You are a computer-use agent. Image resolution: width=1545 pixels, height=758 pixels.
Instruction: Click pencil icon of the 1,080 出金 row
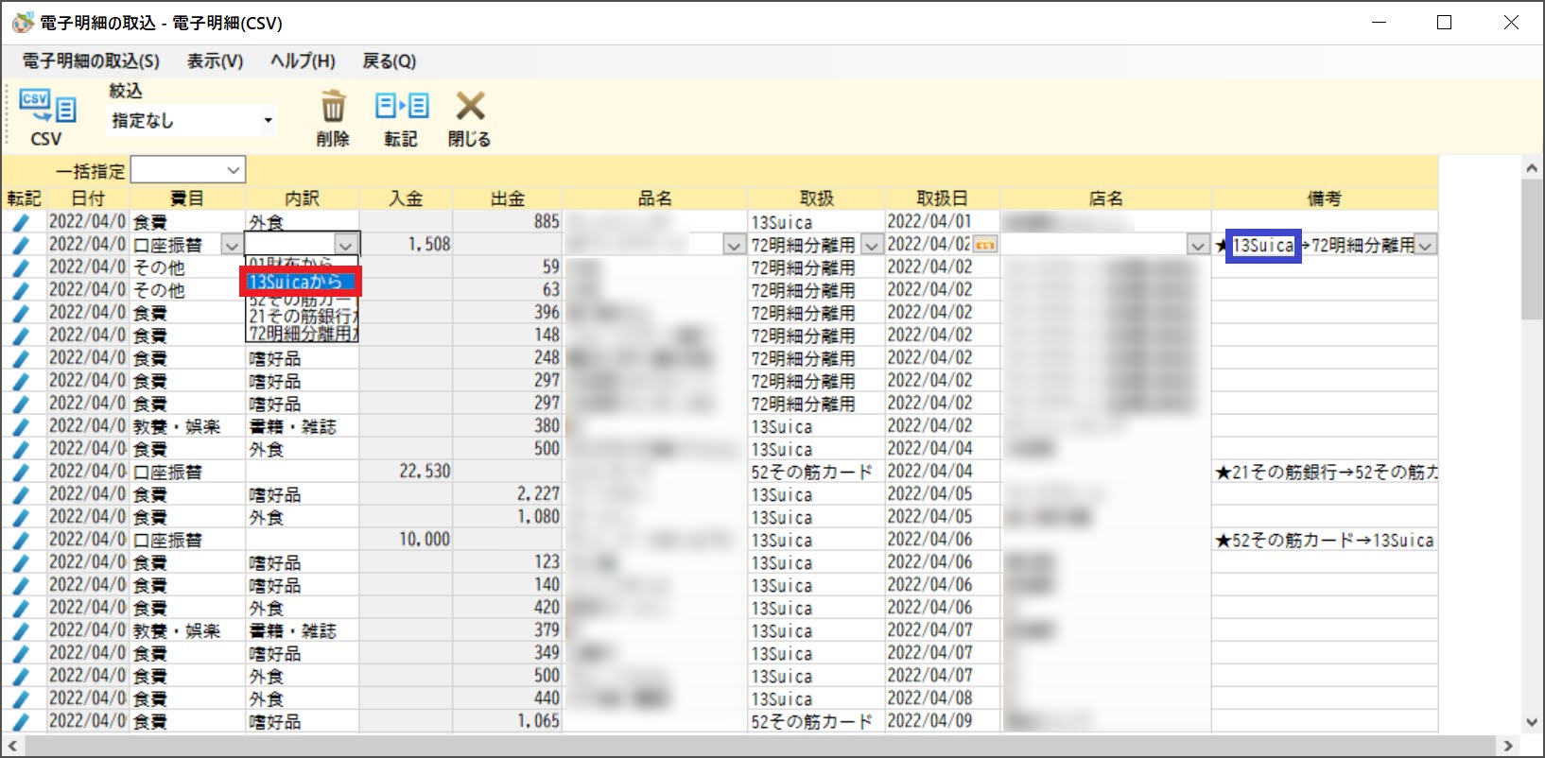(21, 517)
